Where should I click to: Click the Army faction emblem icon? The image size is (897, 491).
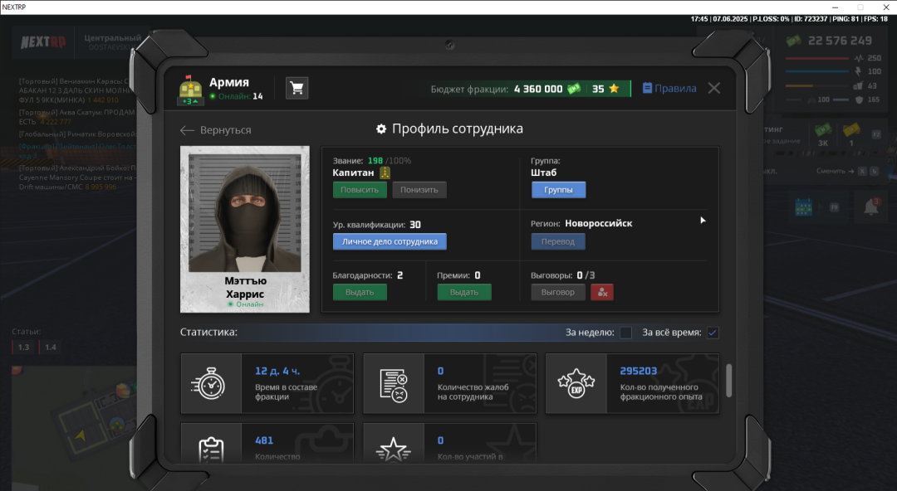pyautogui.click(x=190, y=90)
